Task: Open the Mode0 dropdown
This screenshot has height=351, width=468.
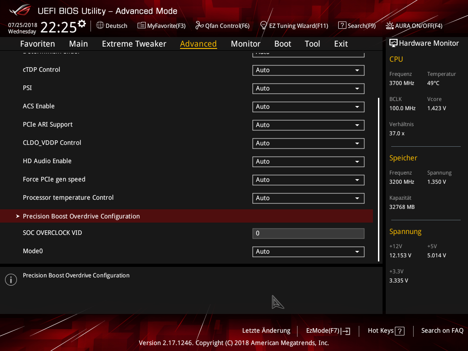Action: click(x=308, y=252)
